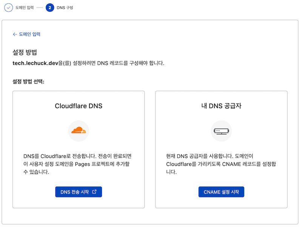Click the CNAME record description text
The width and height of the screenshot is (302, 228).
(x=221, y=164)
